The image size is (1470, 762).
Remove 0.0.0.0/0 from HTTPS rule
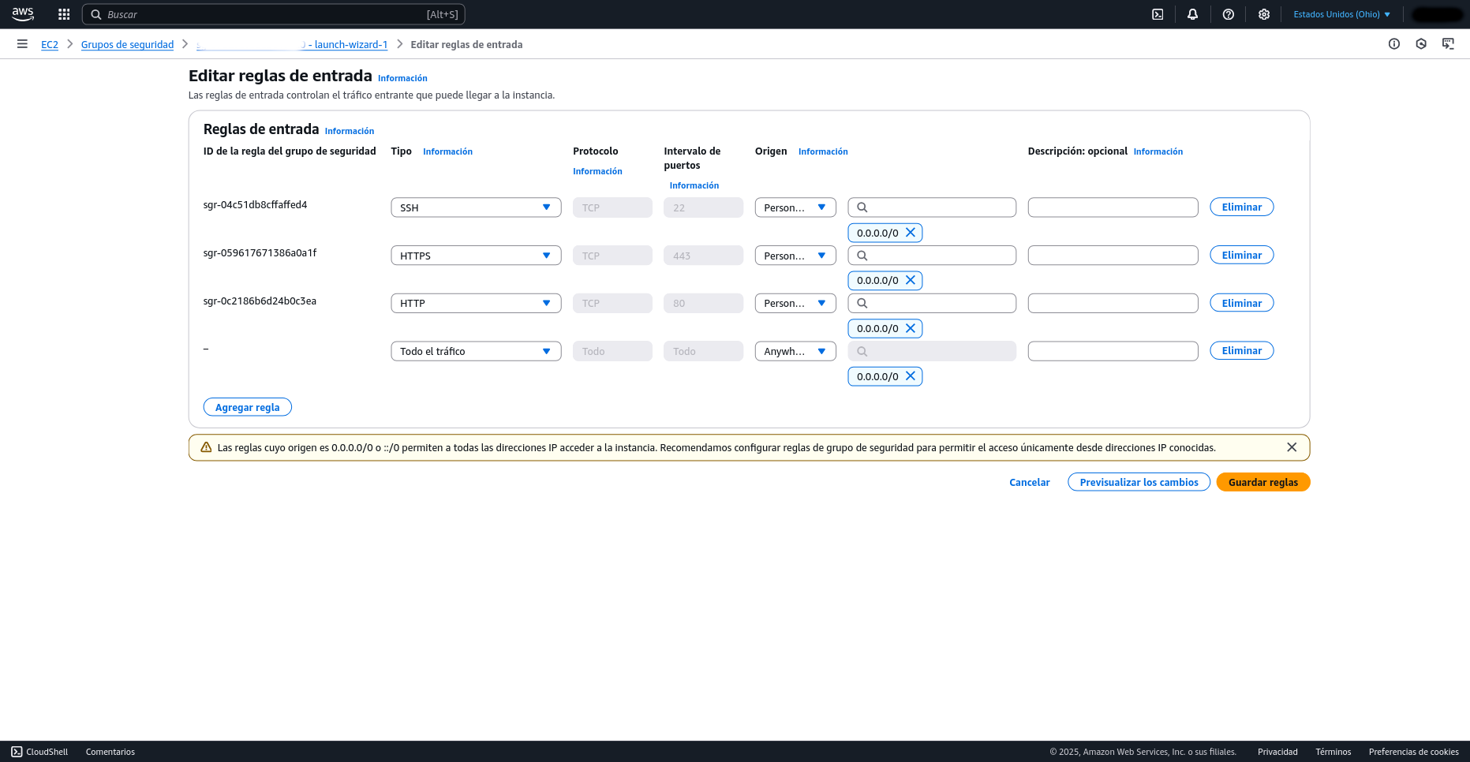(911, 280)
